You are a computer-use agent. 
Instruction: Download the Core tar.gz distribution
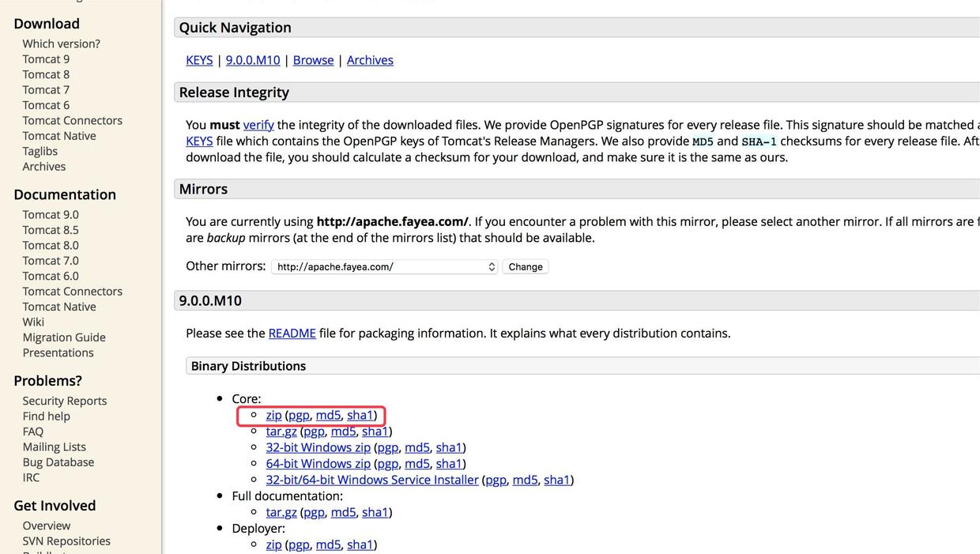pos(281,432)
